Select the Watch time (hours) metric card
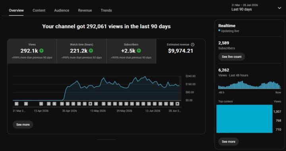Screen dimensions: 286x151 [x=81, y=51]
